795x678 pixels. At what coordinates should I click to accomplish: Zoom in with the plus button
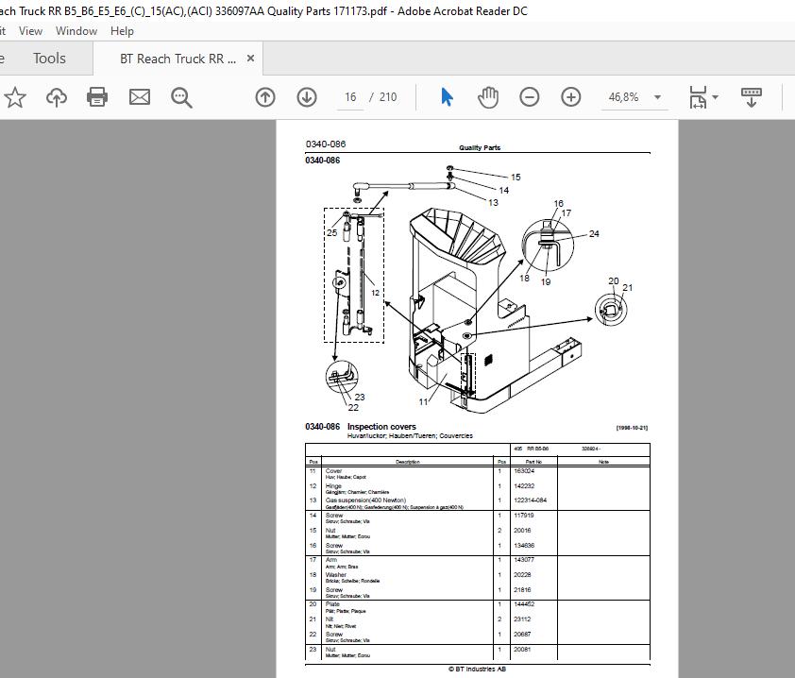(571, 97)
